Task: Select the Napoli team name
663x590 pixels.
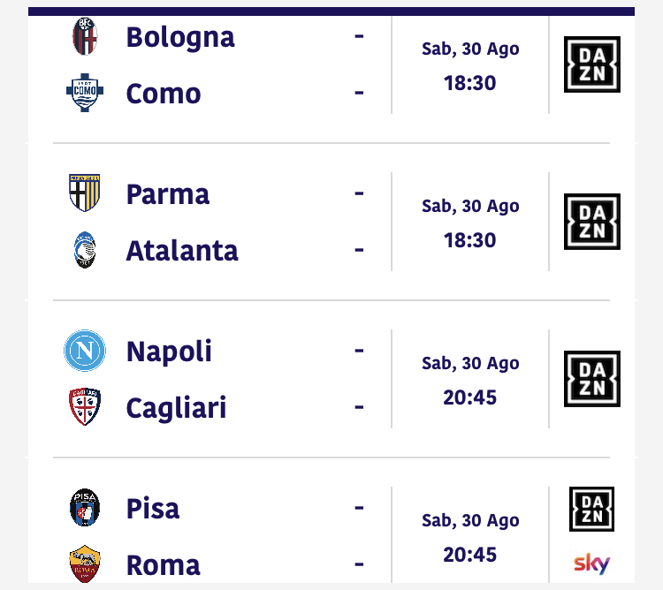Action: pos(169,352)
